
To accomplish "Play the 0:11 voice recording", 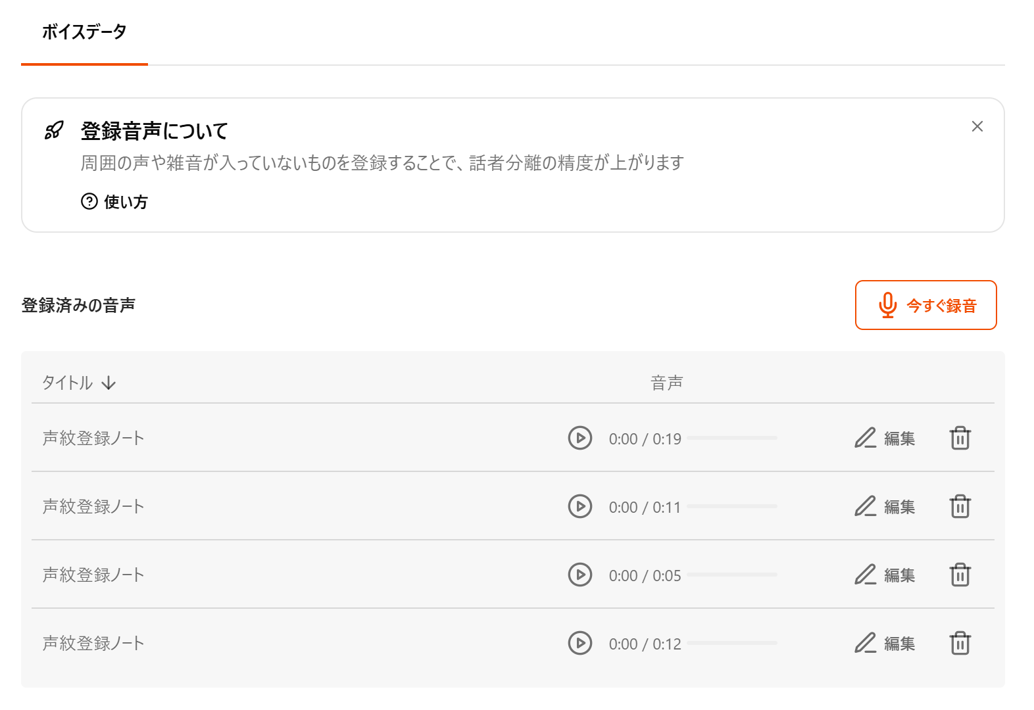I will point(579,506).
